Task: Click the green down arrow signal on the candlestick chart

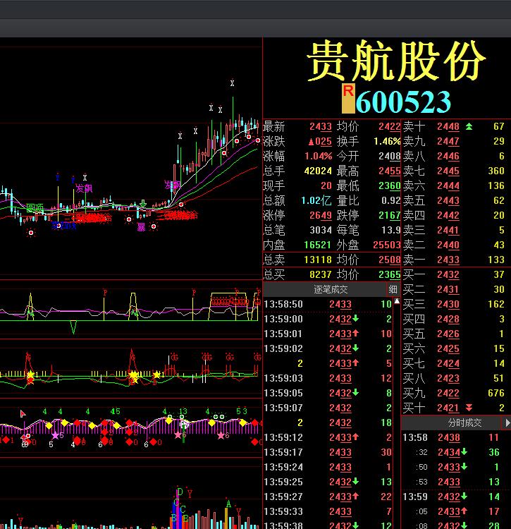Action: point(143,204)
